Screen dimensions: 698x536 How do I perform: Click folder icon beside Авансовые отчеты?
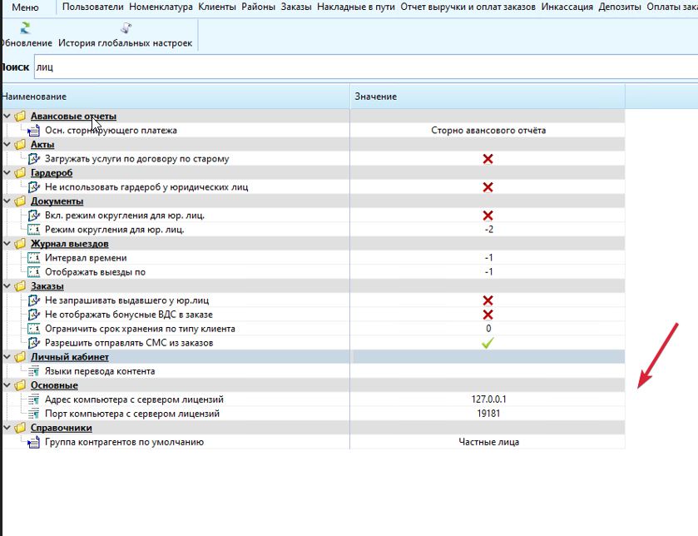pyautogui.click(x=20, y=117)
